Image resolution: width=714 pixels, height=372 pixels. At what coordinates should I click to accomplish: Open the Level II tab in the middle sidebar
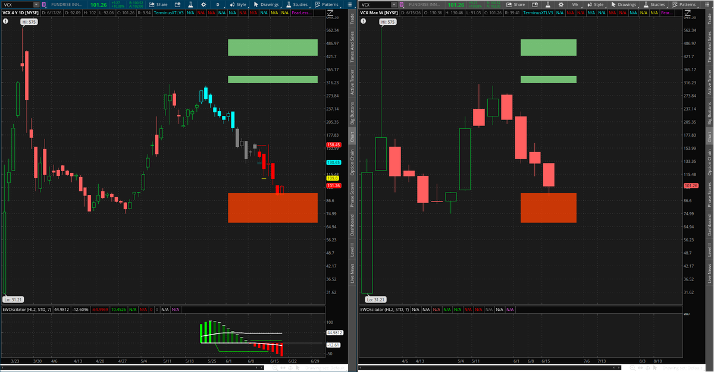click(352, 250)
